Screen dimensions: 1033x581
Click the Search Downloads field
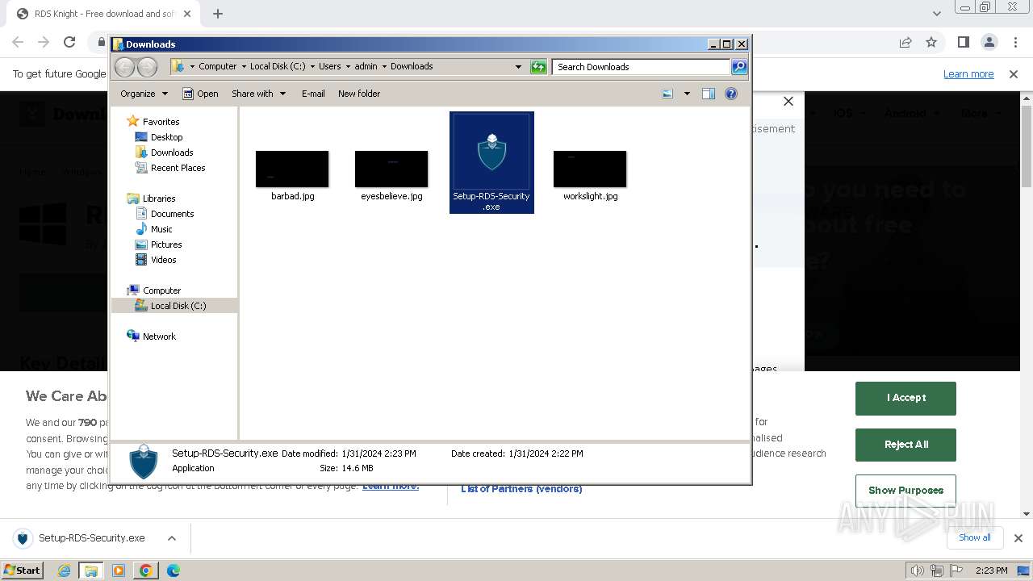pos(642,67)
